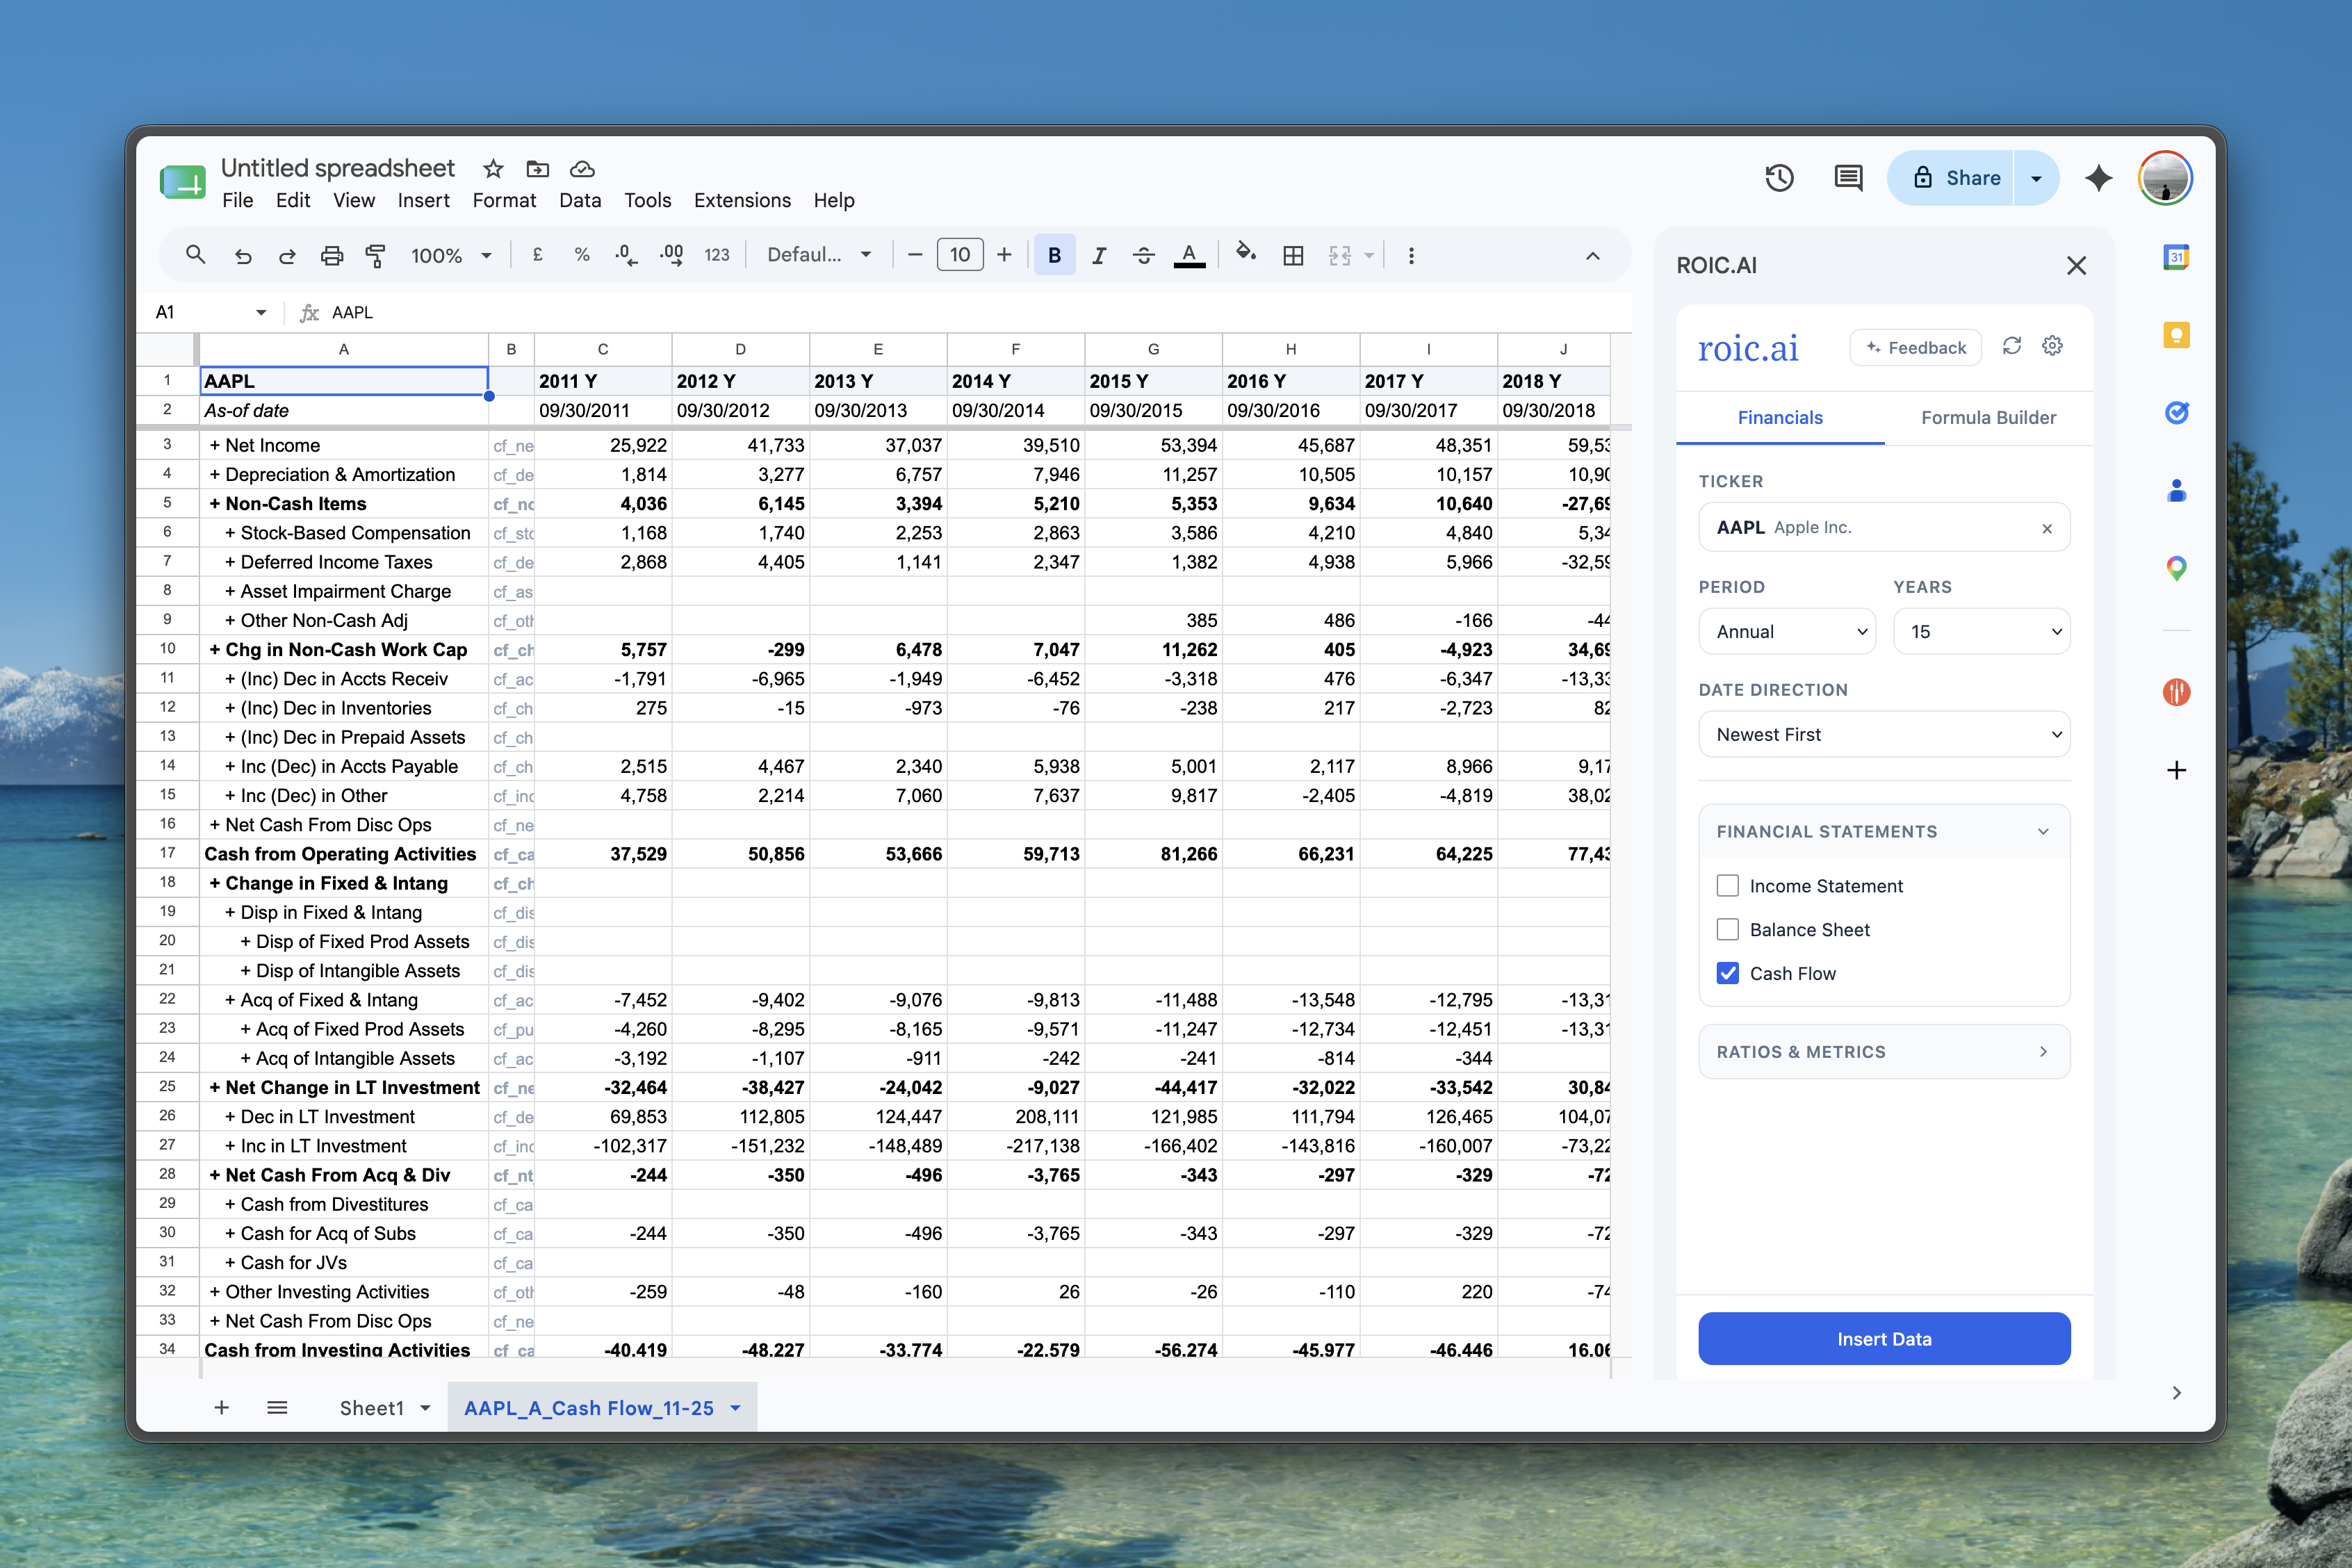Open Google Keep side panel

[x=2176, y=335]
